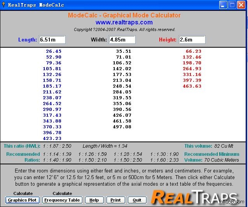The height and width of the screenshot is (207, 248).
Task: Focus the Length input field
Action: pos(52,40)
